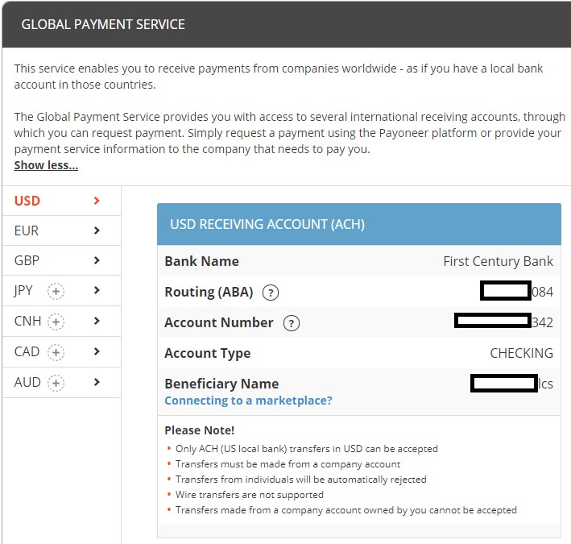The image size is (571, 544).
Task: Select the JPY currency tab
Action: click(61, 291)
